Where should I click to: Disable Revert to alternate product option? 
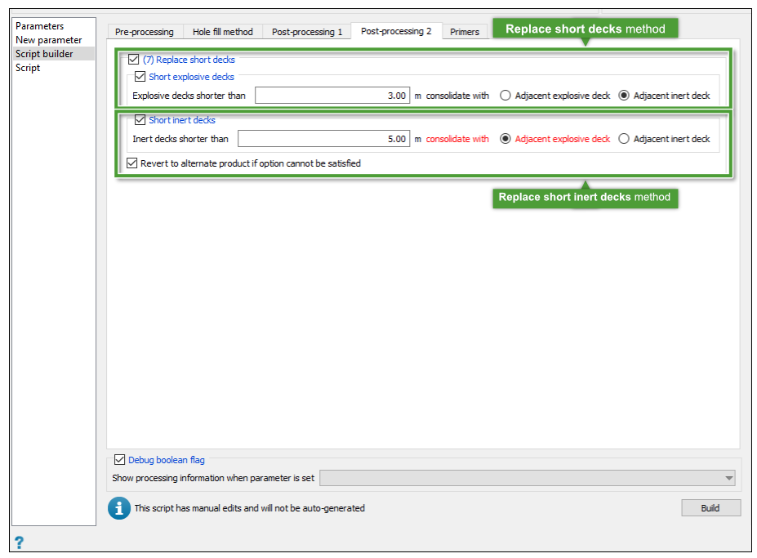(131, 163)
